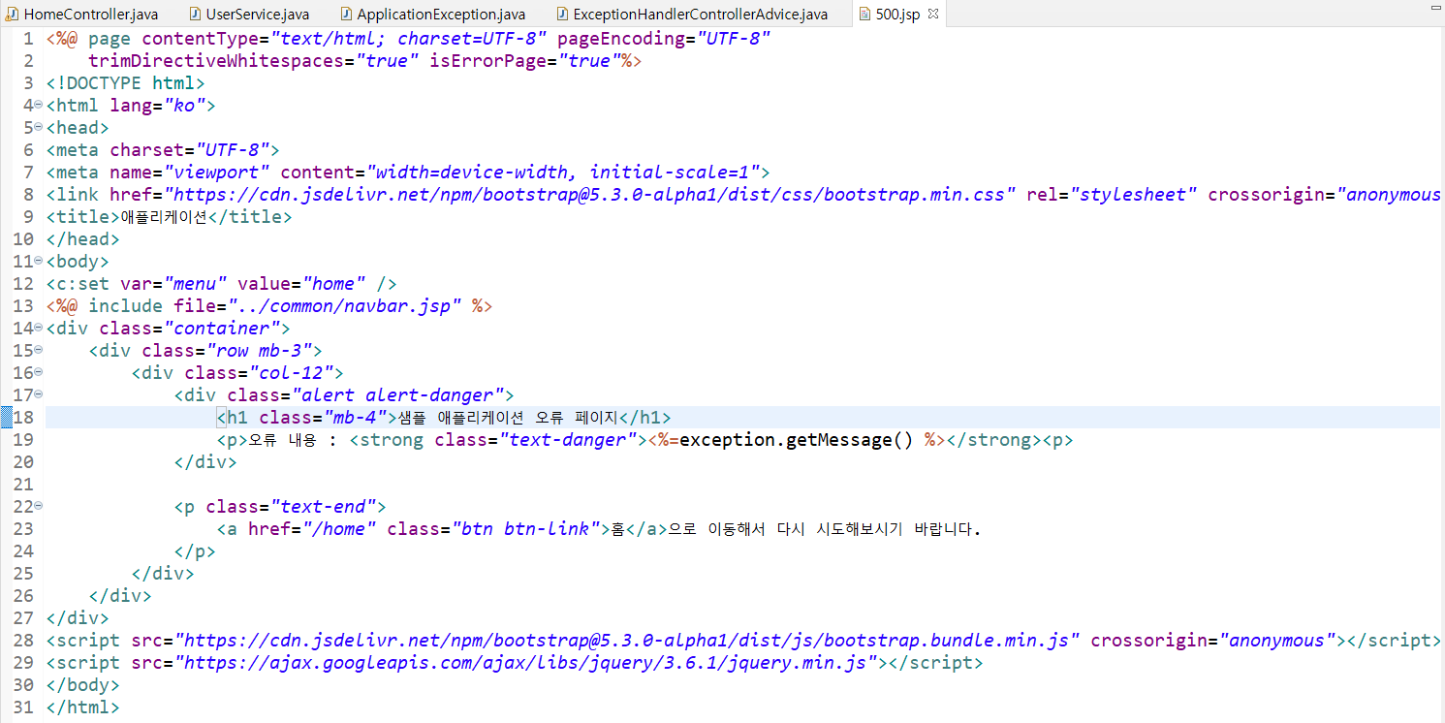Click the meta charset="UTF-8" line
This screenshot has height=723, width=1445.
[x=163, y=150]
